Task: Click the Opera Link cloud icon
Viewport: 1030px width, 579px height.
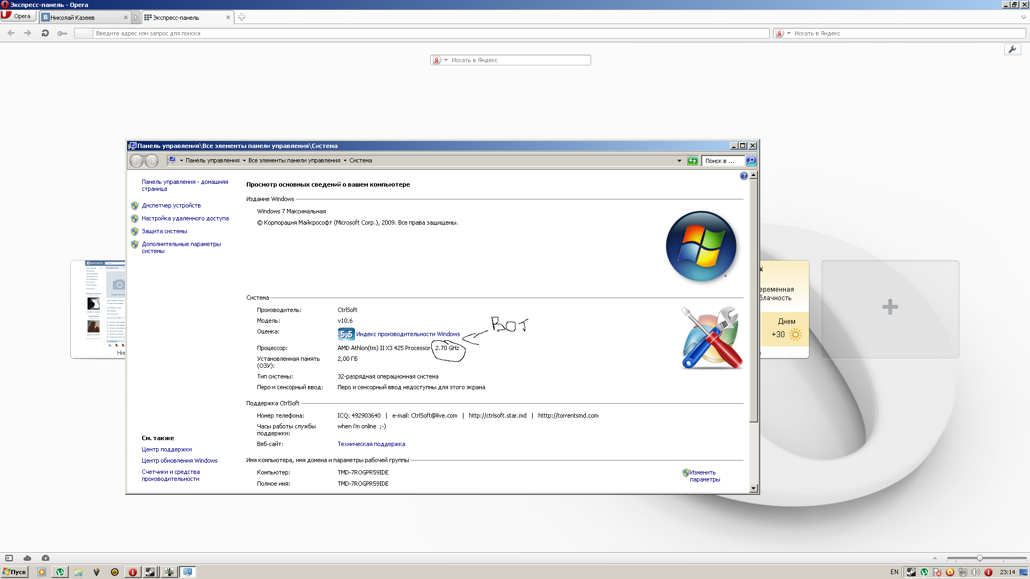Action: 27,558
